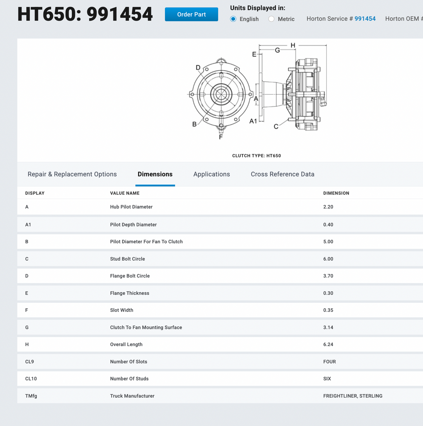Click the VALUE NAME column header

coord(125,193)
